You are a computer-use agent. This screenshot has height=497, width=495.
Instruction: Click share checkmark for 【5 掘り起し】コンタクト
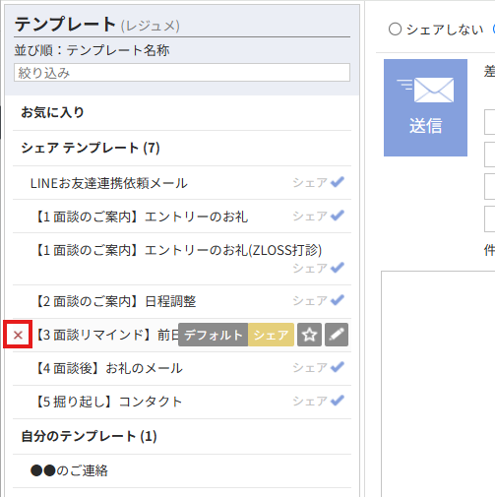coord(338,401)
